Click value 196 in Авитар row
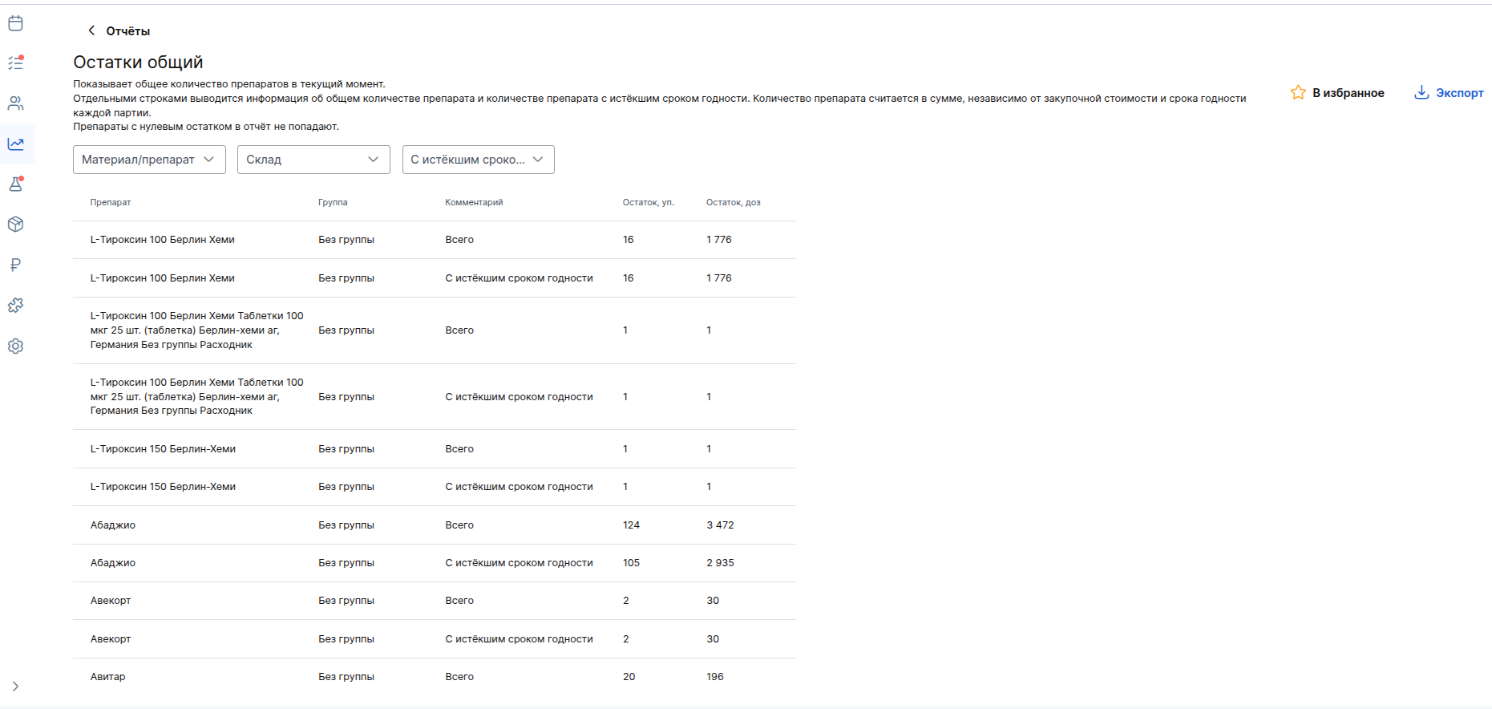 click(x=715, y=677)
